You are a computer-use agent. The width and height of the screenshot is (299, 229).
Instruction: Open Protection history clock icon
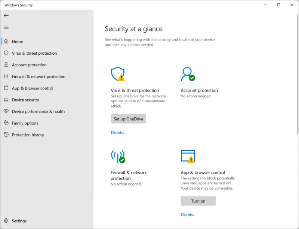6,135
